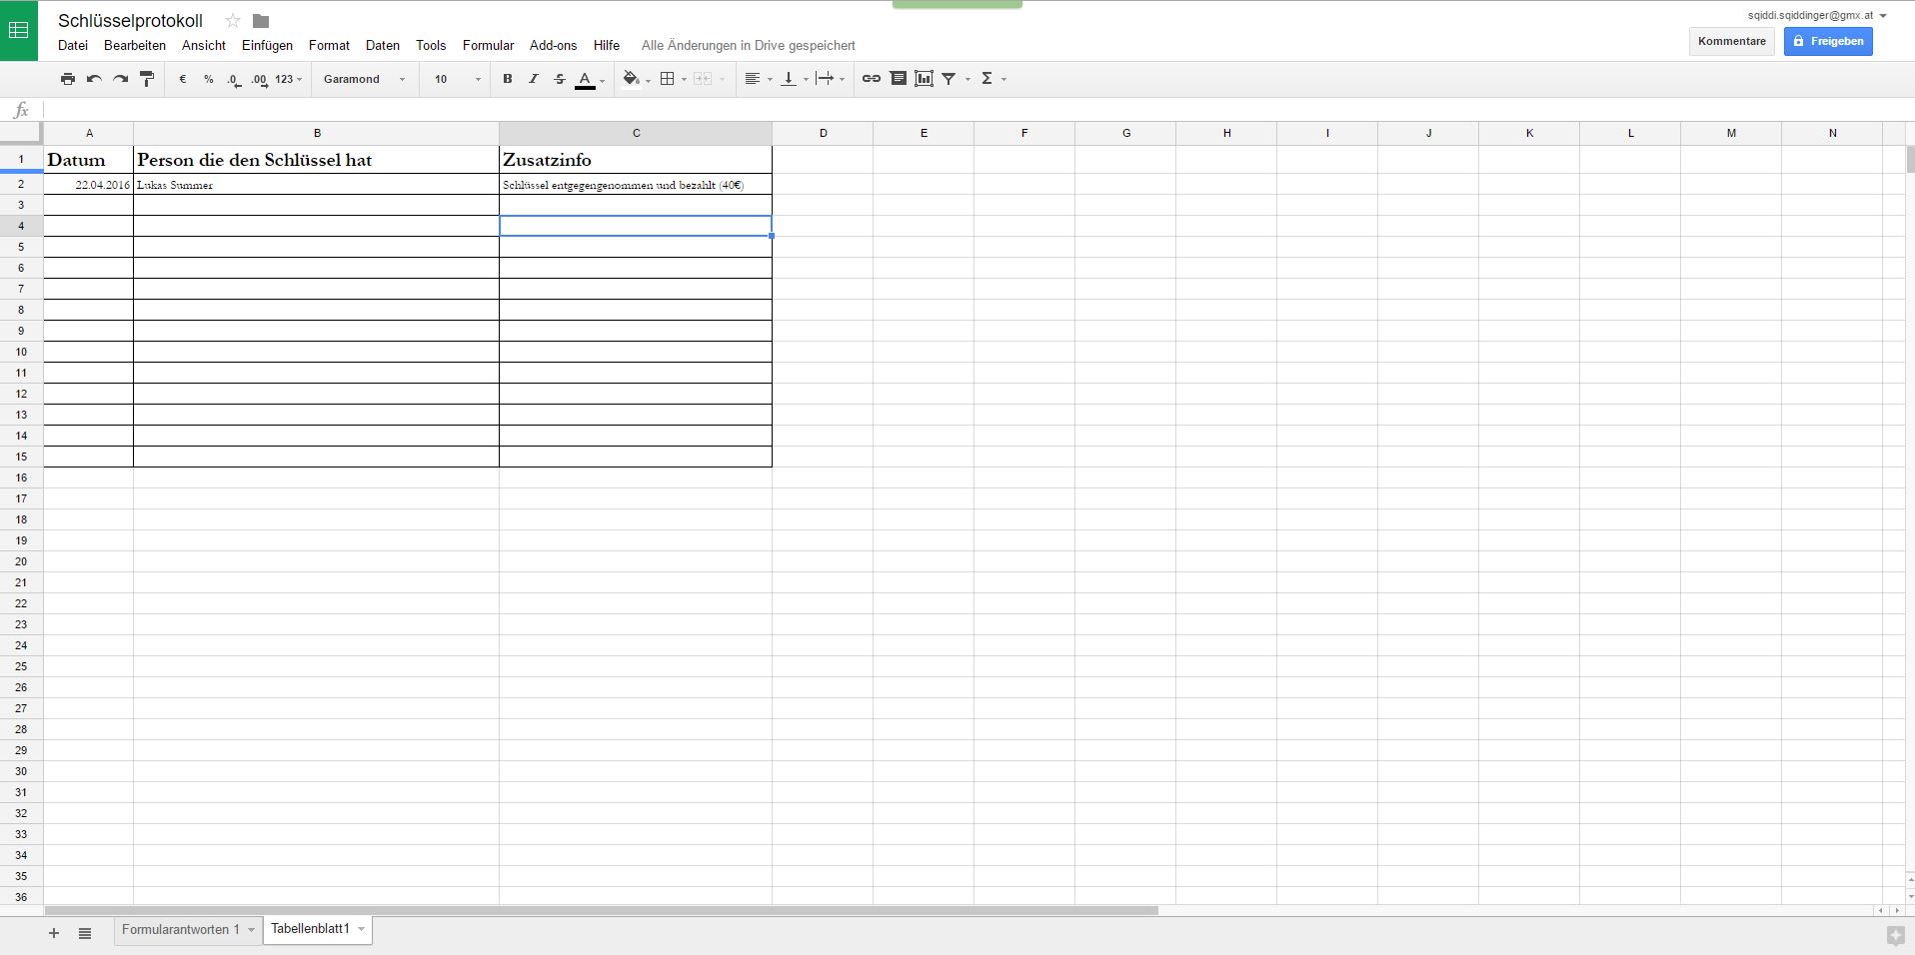Select cell containing Lukas Summer
The image size is (1915, 955).
pos(316,185)
